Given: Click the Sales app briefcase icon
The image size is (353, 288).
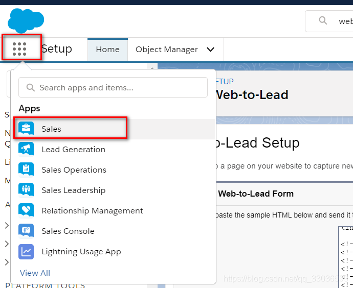Looking at the screenshot, I should tap(26, 129).
